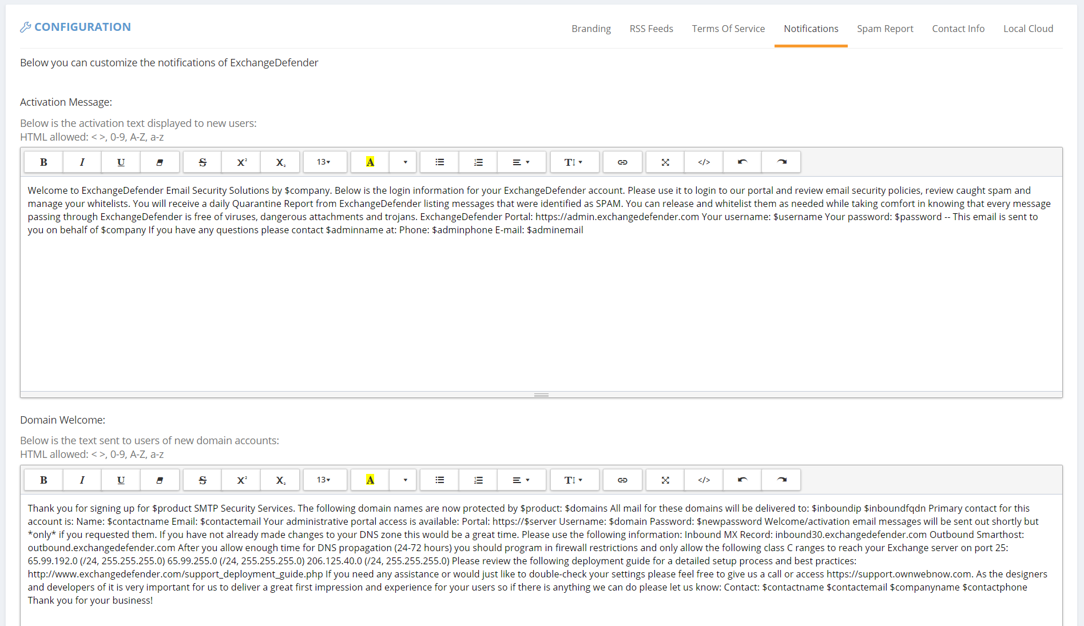Viewport: 1084px width, 626px height.
Task: Click the CONFIGURATION wrench icon
Action: point(25,27)
